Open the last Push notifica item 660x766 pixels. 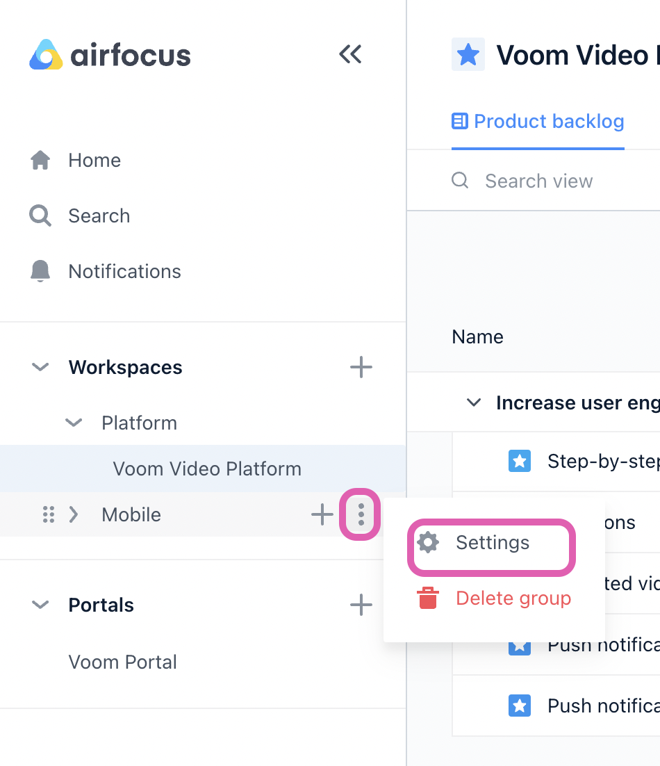[603, 706]
